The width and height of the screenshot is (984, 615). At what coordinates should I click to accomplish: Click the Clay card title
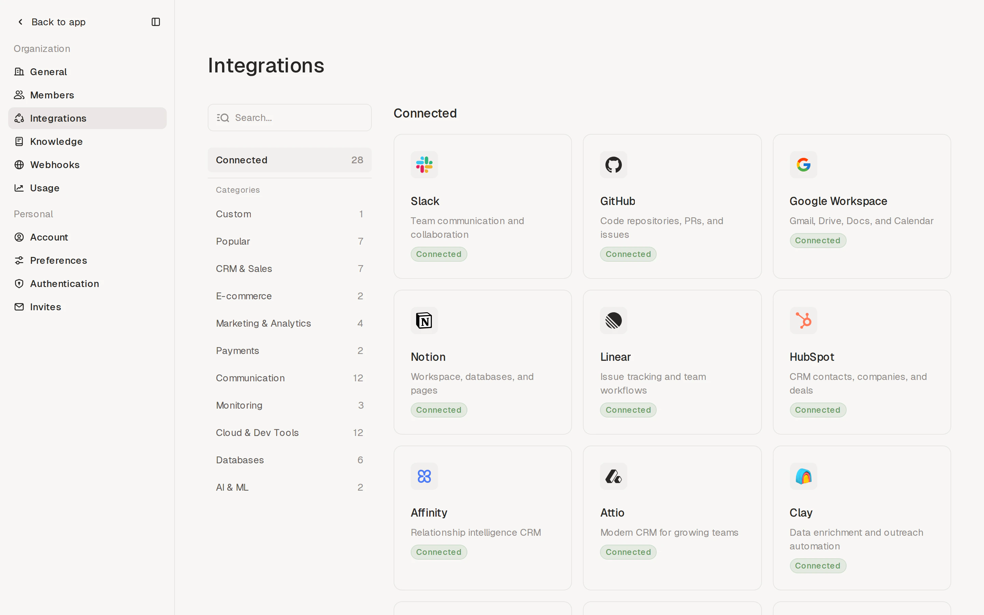pyautogui.click(x=801, y=512)
